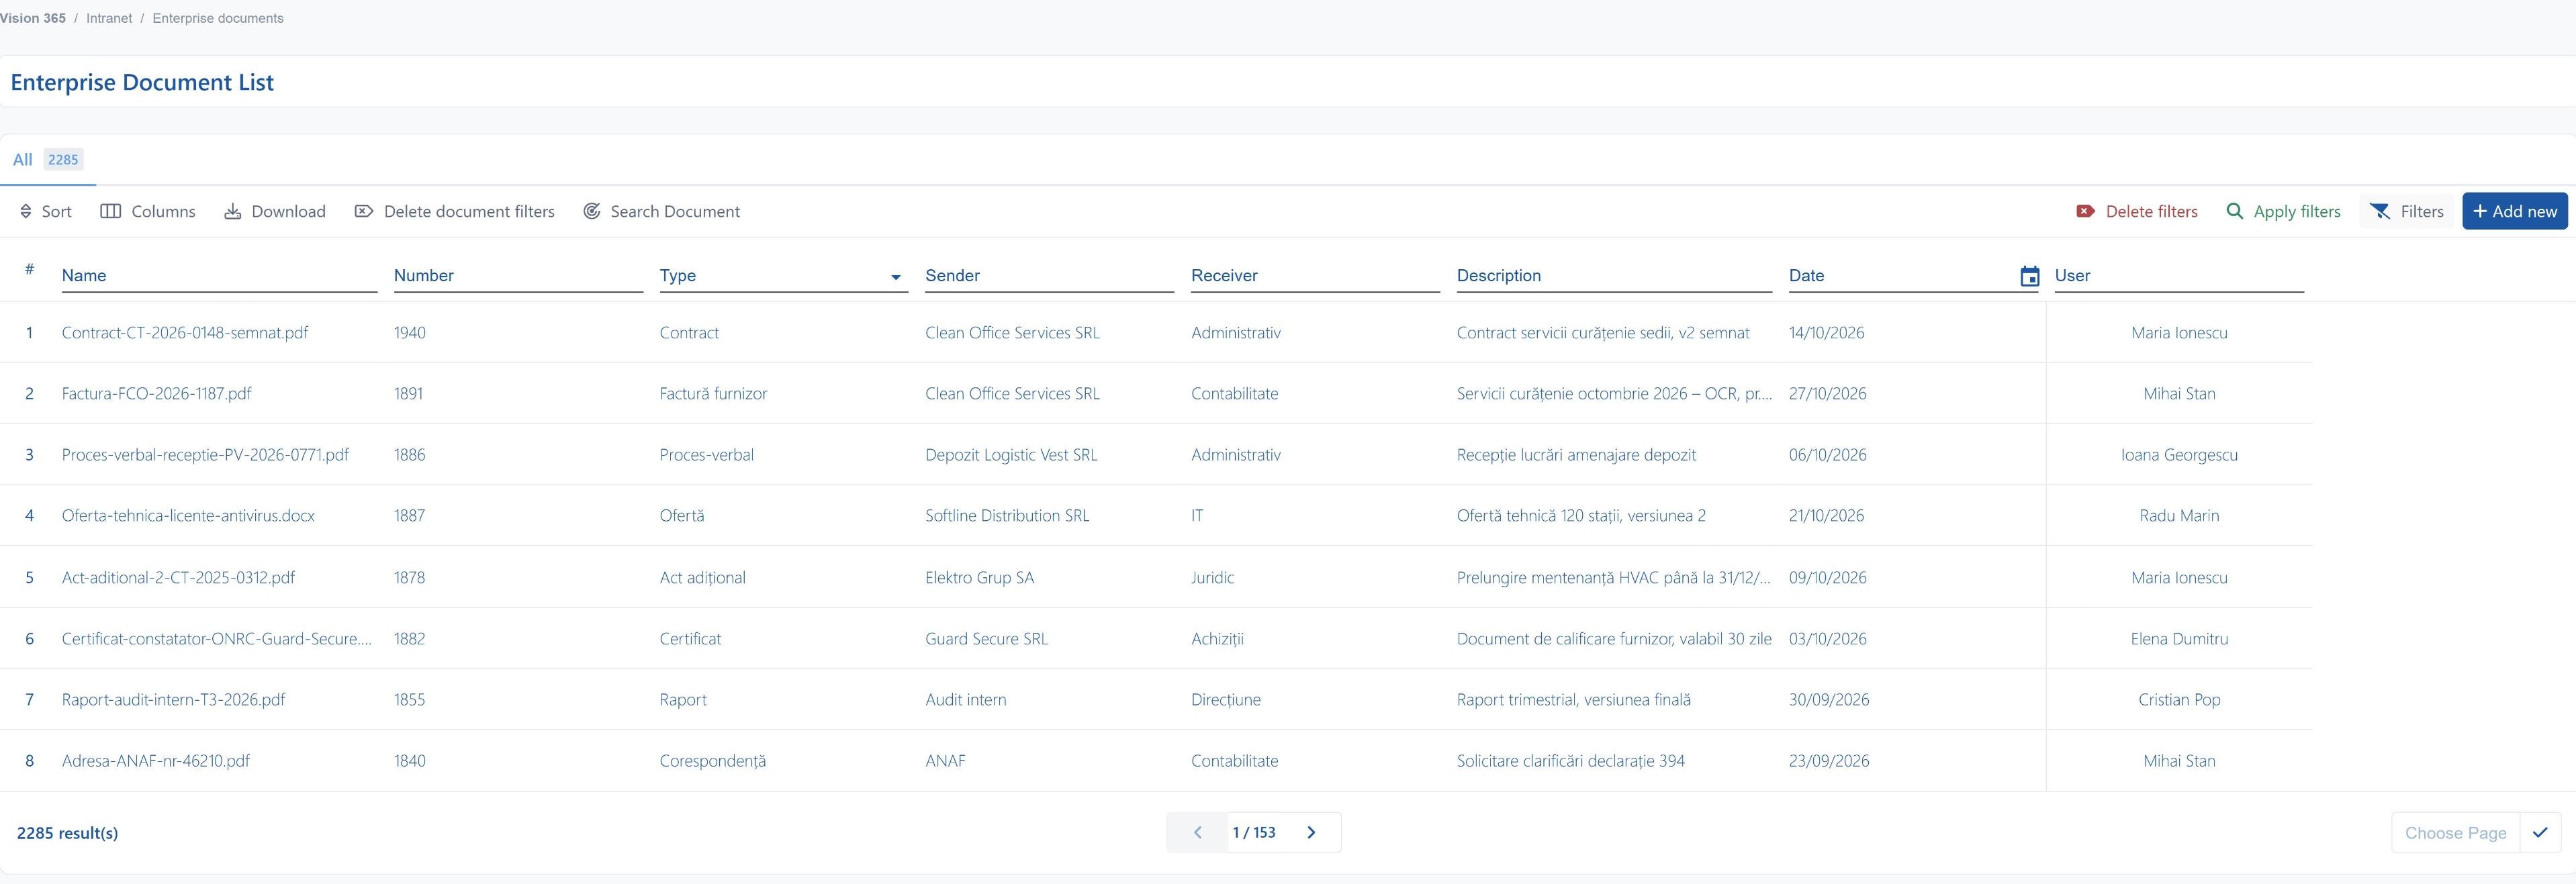Click the Name column filter field
The width and height of the screenshot is (2576, 884).
(x=219, y=275)
